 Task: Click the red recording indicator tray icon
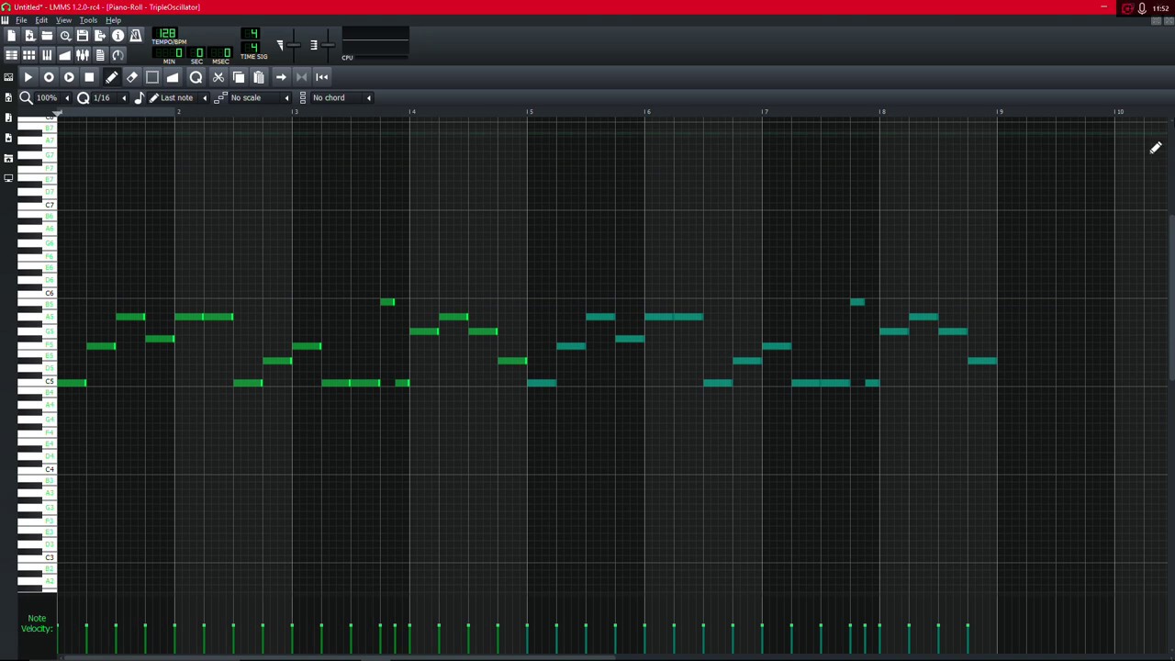(1127, 8)
